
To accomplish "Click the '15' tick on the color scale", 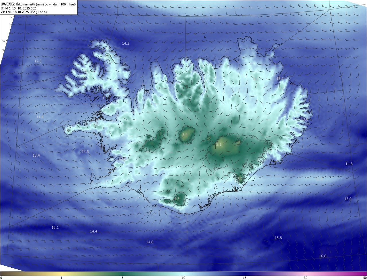I will click(245, 278).
